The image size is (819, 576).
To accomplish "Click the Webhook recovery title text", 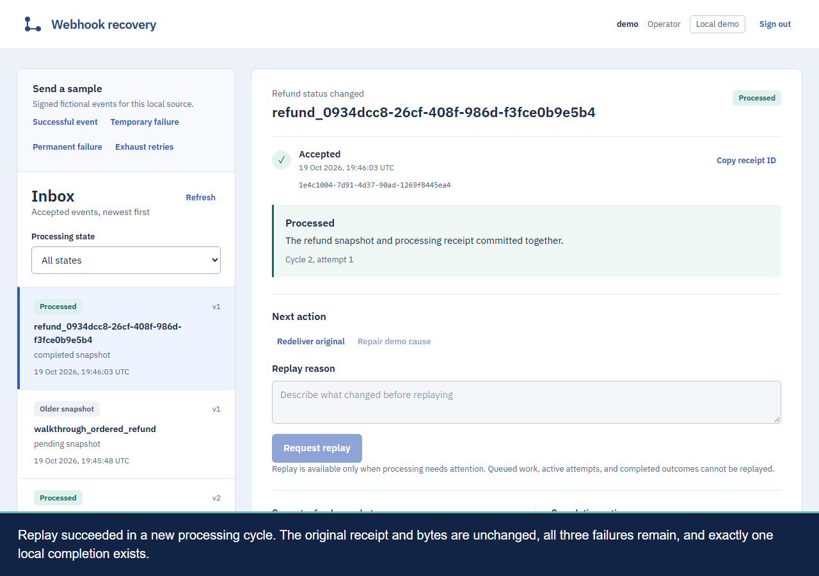I will (x=104, y=24).
